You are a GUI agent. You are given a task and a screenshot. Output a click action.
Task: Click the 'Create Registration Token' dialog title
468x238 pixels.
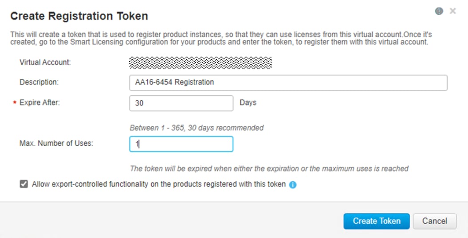[79, 16]
